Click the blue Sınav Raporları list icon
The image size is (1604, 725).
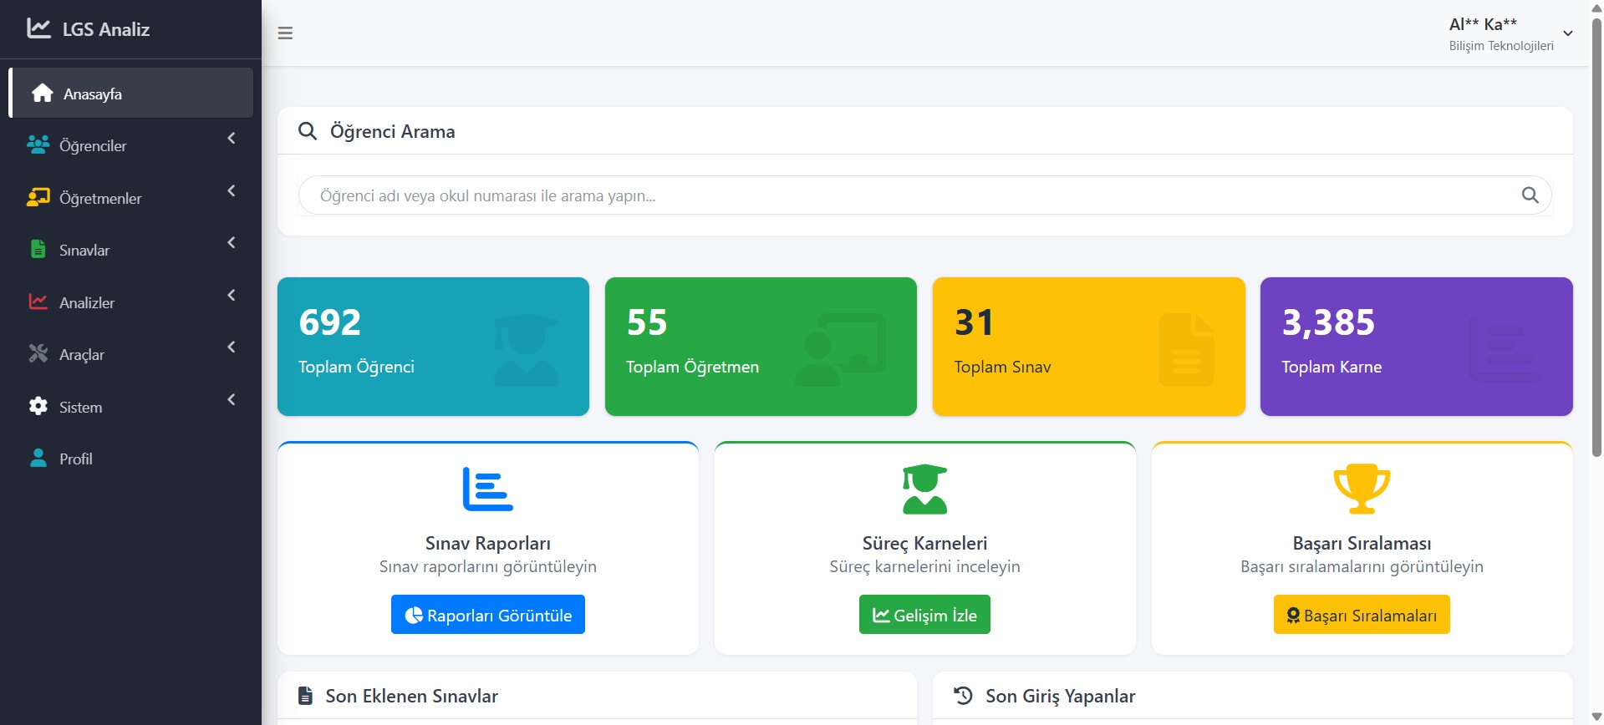tap(487, 489)
